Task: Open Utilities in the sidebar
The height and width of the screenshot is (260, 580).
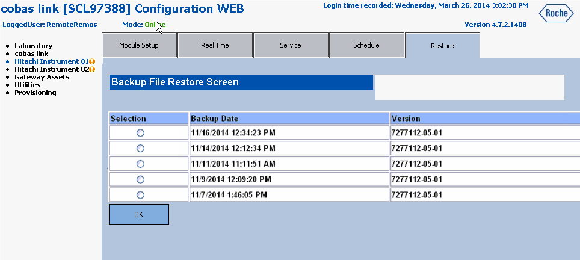Action: pos(27,85)
